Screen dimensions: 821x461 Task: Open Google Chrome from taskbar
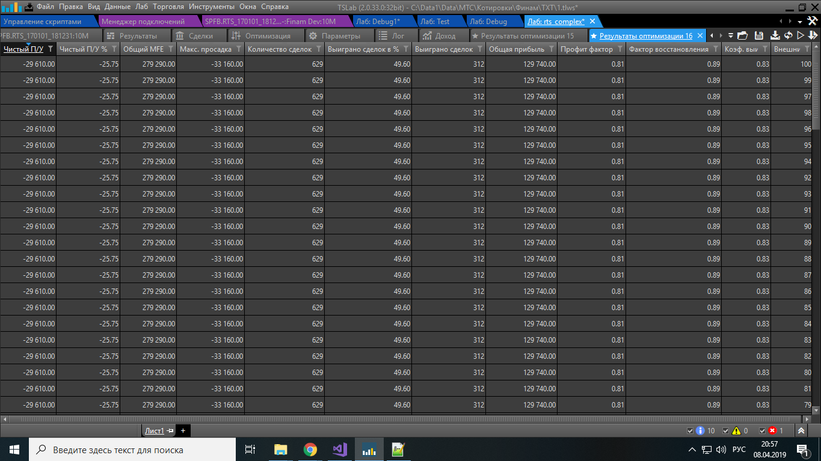pyautogui.click(x=310, y=449)
